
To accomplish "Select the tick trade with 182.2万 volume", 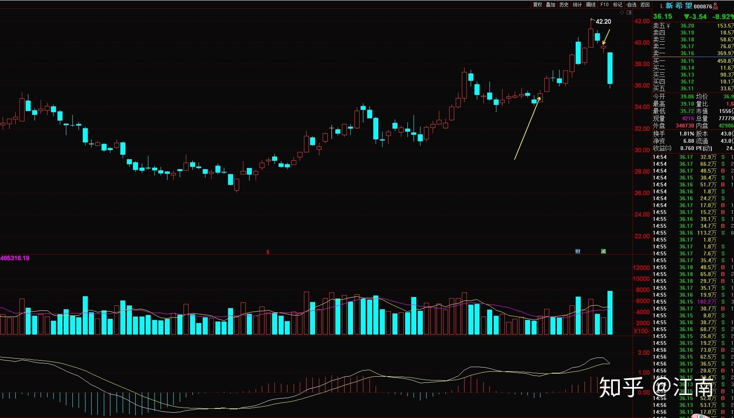I will click(693, 302).
